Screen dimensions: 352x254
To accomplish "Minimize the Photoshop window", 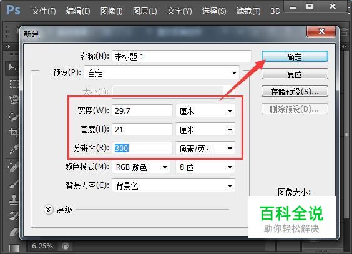I will [293, 6].
